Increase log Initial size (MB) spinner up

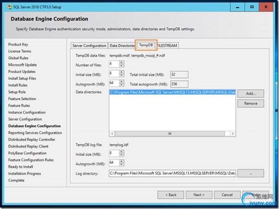(121, 152)
